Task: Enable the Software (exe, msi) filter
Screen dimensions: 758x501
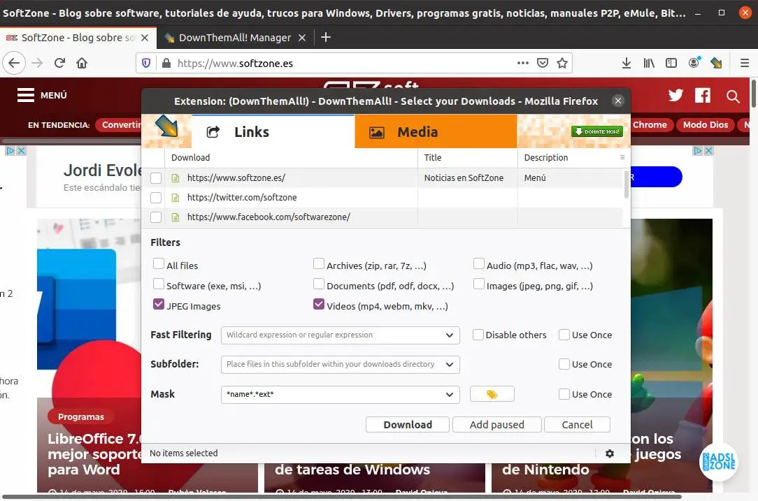Action: [158, 284]
